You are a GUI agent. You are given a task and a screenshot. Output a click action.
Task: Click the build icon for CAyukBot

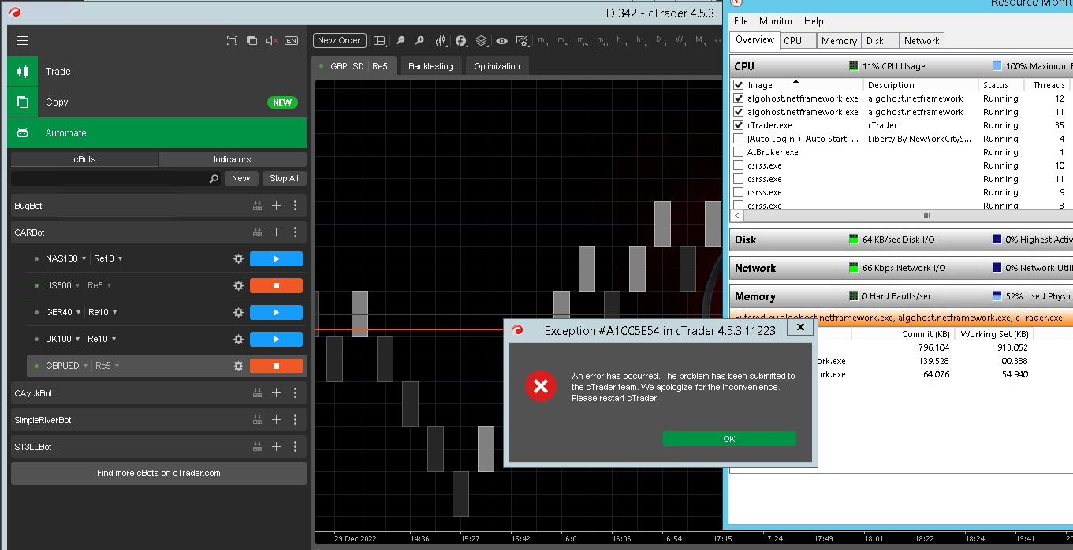click(257, 393)
